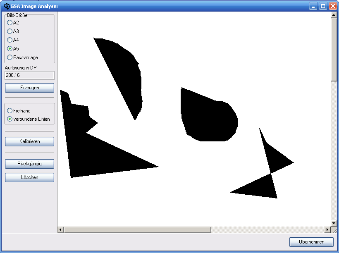Click the horizontal scrollbar left arrow
The height and width of the screenshot is (253, 339).
(61, 229)
